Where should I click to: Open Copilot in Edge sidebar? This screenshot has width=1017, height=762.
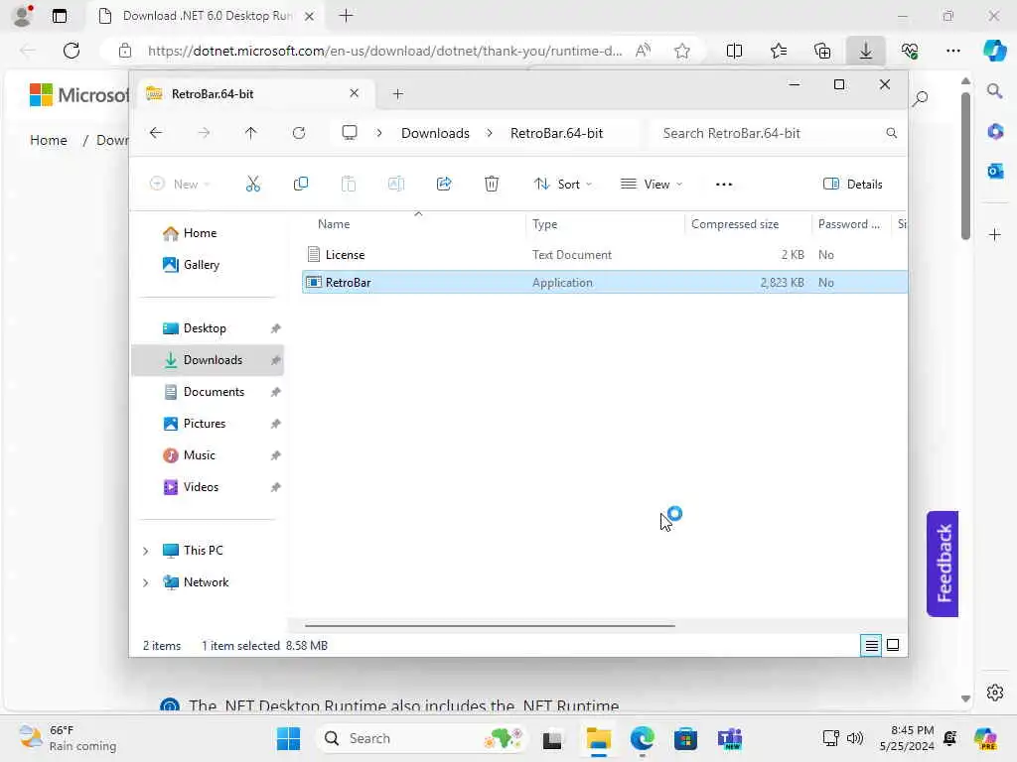[994, 51]
